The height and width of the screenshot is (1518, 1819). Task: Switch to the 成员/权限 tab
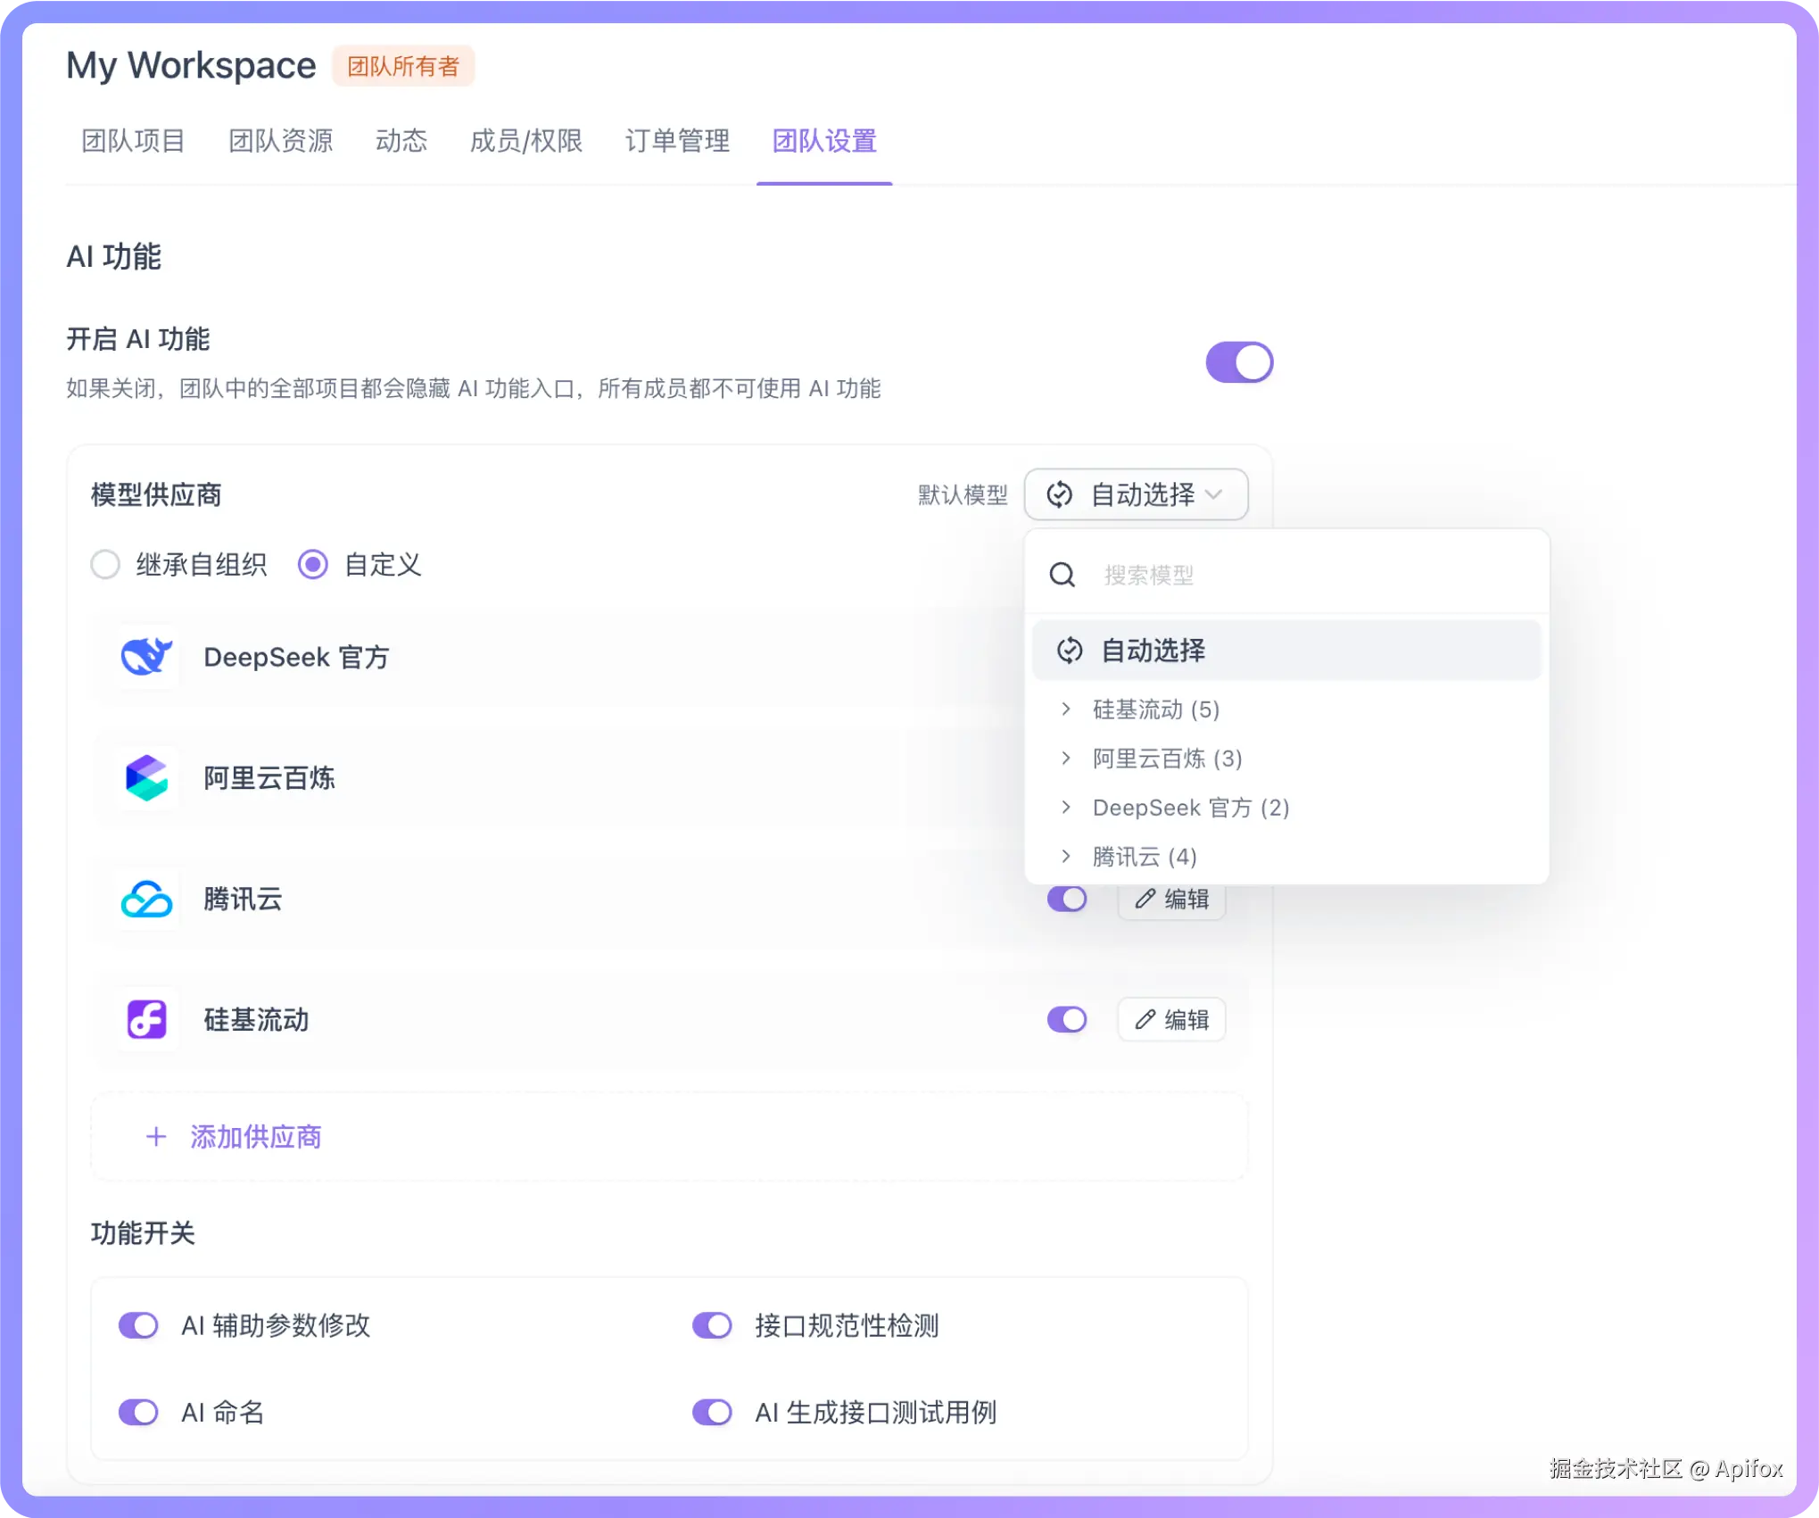click(x=525, y=141)
